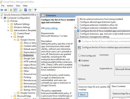130x99 pixels.
Task: Collapse the Computer Configuration node
Action: click(2, 18)
